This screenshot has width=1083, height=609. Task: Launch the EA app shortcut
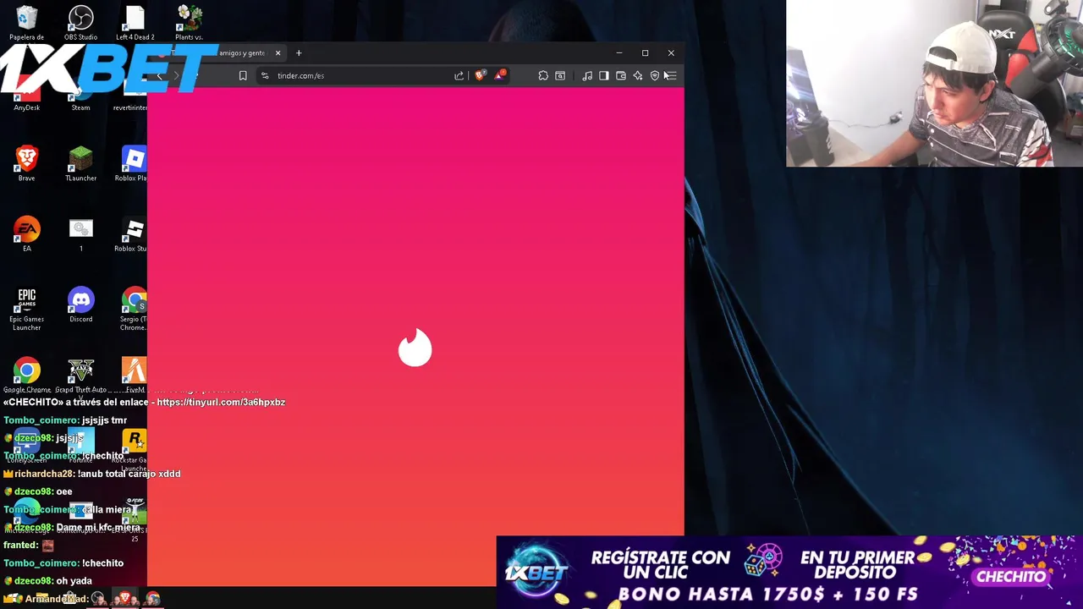click(x=26, y=234)
